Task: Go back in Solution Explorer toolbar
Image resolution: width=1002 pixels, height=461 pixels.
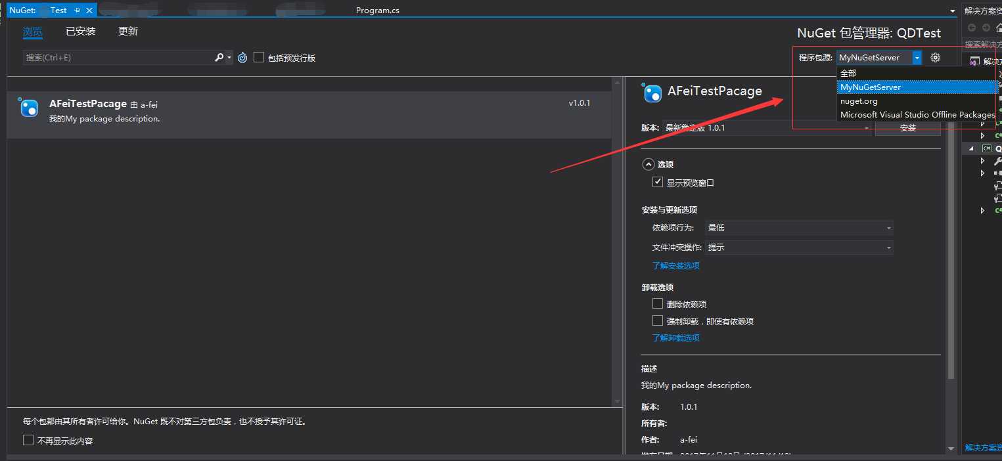Action: [972, 28]
